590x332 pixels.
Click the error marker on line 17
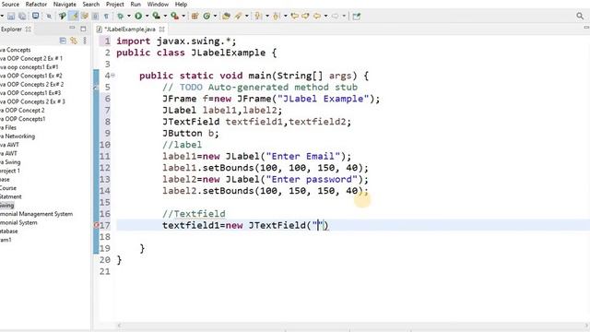(x=96, y=225)
